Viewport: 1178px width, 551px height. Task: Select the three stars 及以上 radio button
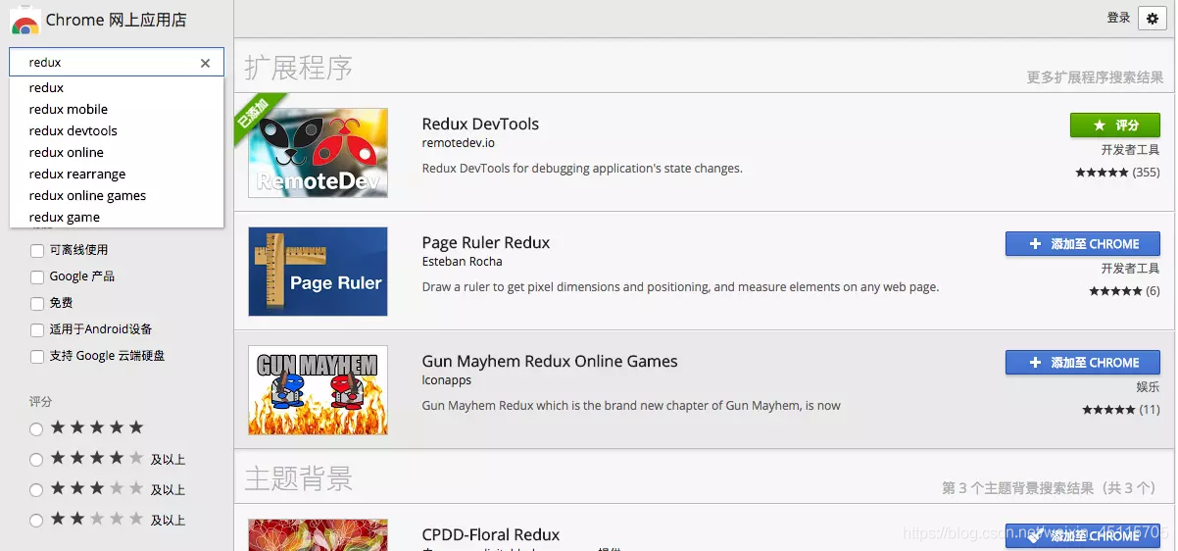[36, 489]
